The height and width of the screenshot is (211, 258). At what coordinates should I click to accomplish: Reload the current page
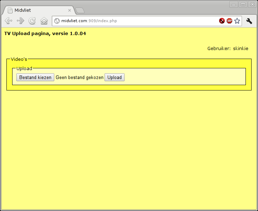[32, 21]
